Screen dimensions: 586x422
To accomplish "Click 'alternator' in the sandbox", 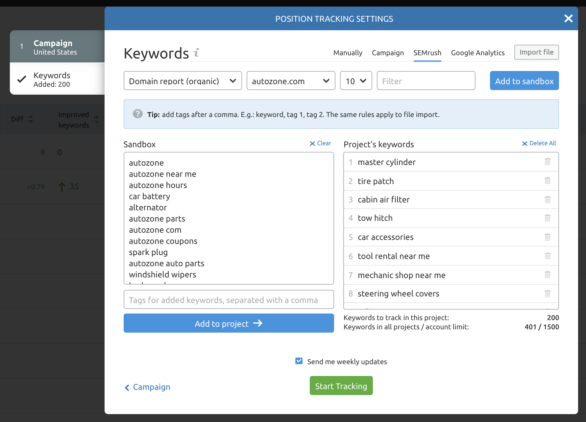I will click(148, 207).
